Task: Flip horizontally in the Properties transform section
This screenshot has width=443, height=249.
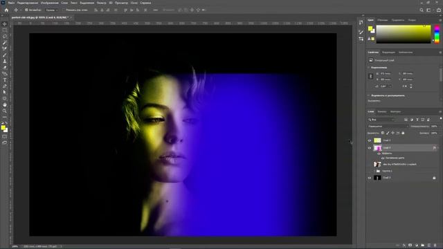Action: tap(405, 86)
